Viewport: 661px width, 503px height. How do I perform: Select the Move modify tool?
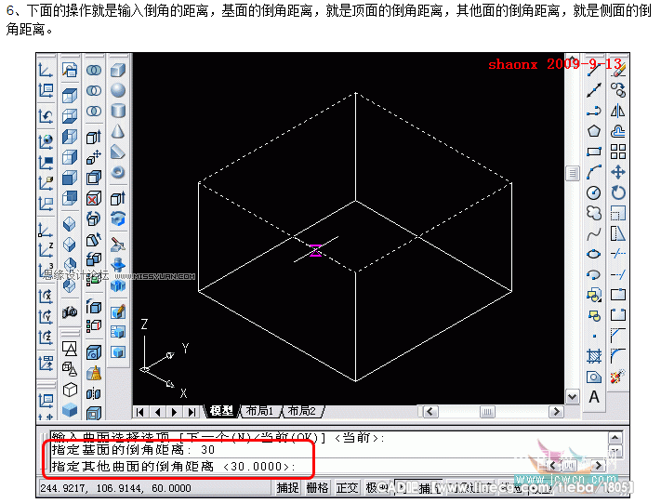point(618,172)
